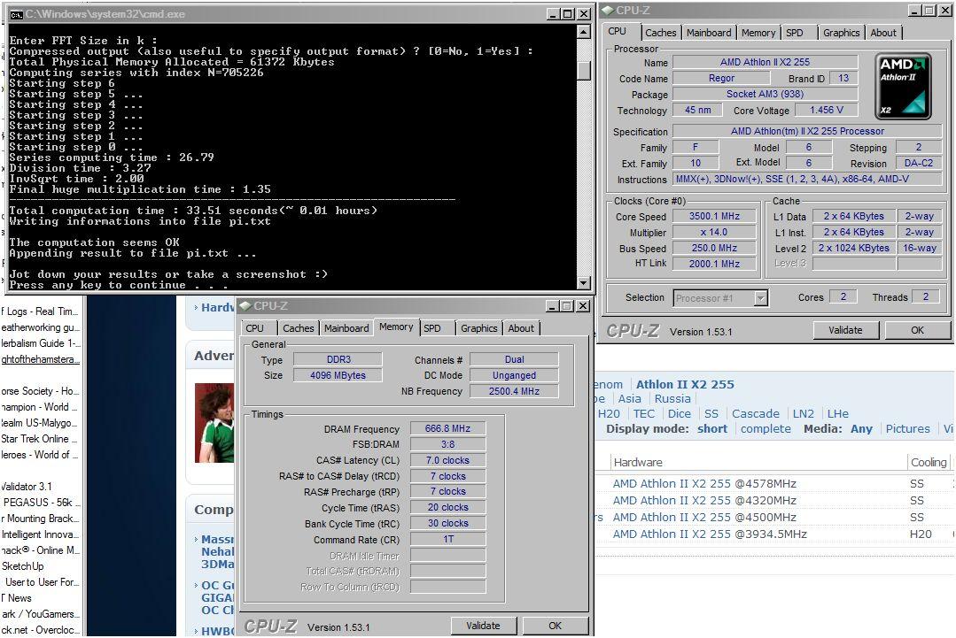Filter cooling by TEC link
Viewport: 956px width, 638px height.
click(644, 414)
